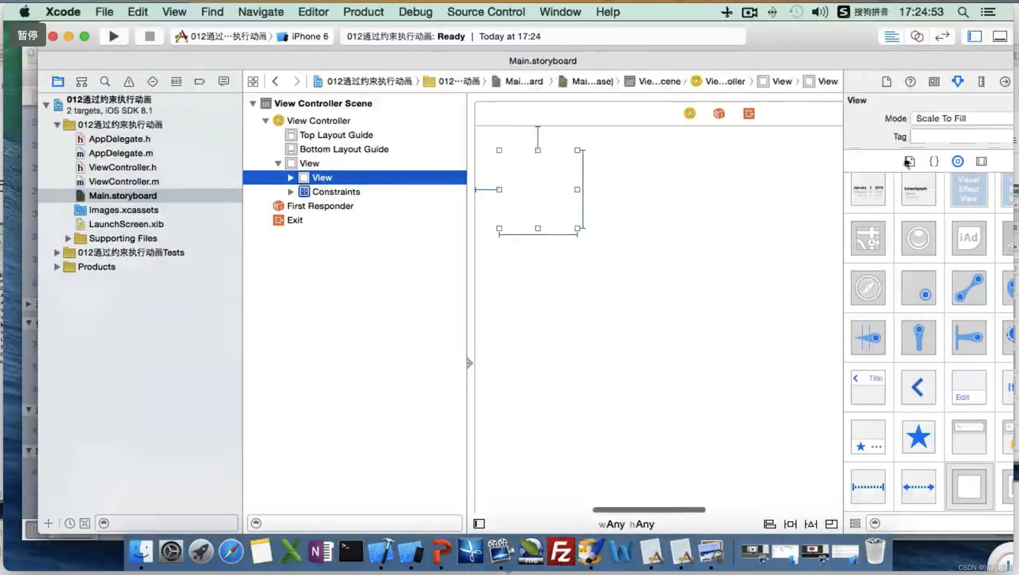Open the Test navigator diamond icon
This screenshot has width=1019, height=575.
[x=153, y=81]
